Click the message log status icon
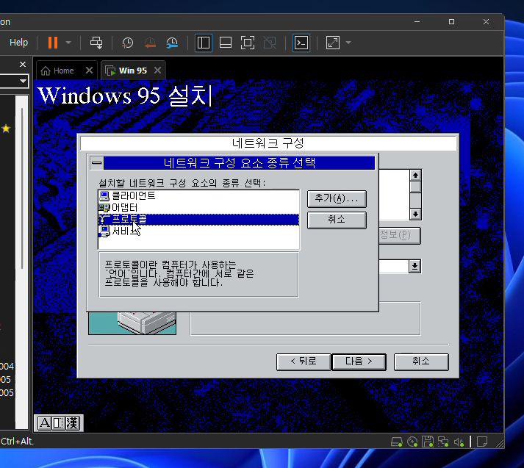Screen dimensions: 524x468 (482, 442)
